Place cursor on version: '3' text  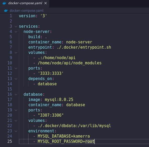(33, 16)
